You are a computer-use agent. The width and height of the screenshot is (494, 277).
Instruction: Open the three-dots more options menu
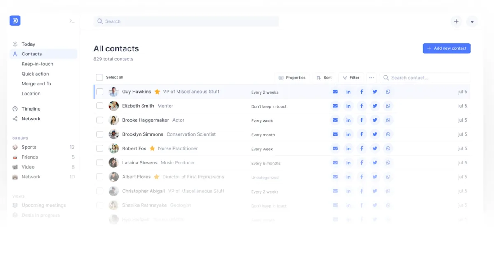pyautogui.click(x=372, y=78)
